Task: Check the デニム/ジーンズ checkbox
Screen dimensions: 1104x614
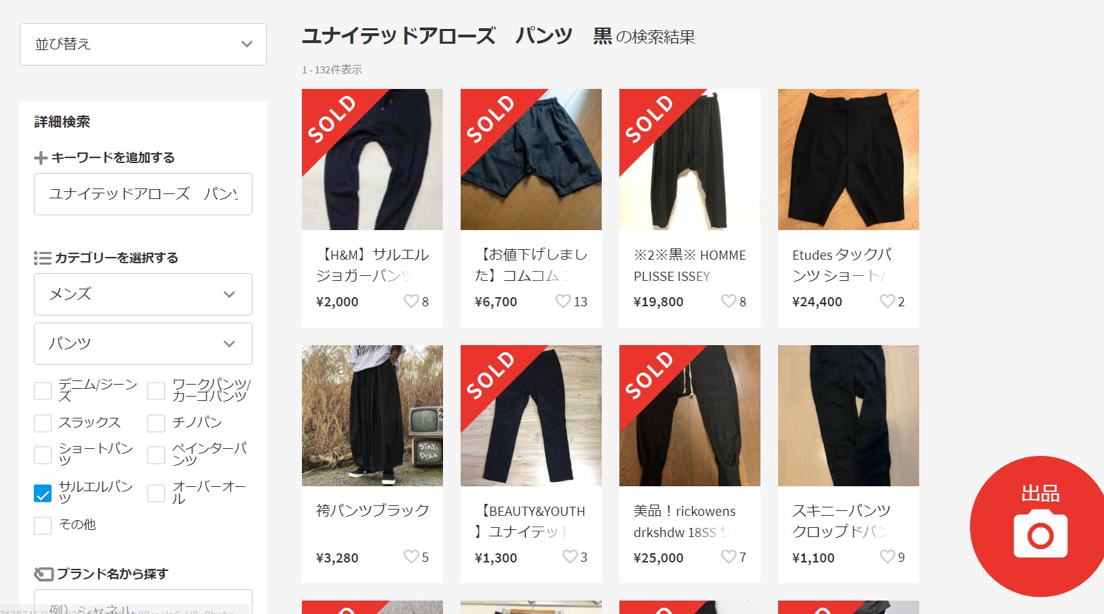Action: tap(43, 390)
